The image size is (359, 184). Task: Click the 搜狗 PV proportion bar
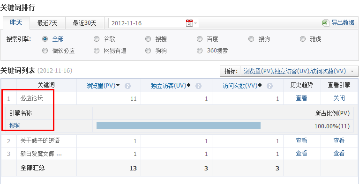179,125
